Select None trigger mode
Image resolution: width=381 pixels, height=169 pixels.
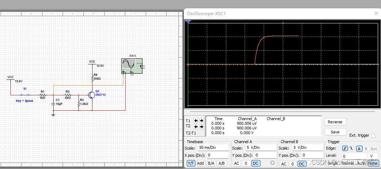coord(373,163)
